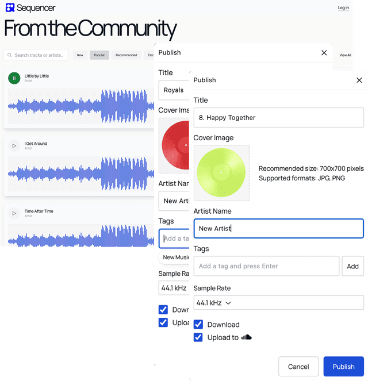This screenshot has width=368, height=381.
Task: Click the Sequencer logo icon
Action: pos(10,7)
